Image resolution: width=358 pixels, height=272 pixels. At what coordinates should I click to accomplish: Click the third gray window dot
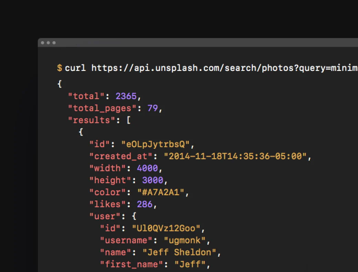click(x=54, y=43)
